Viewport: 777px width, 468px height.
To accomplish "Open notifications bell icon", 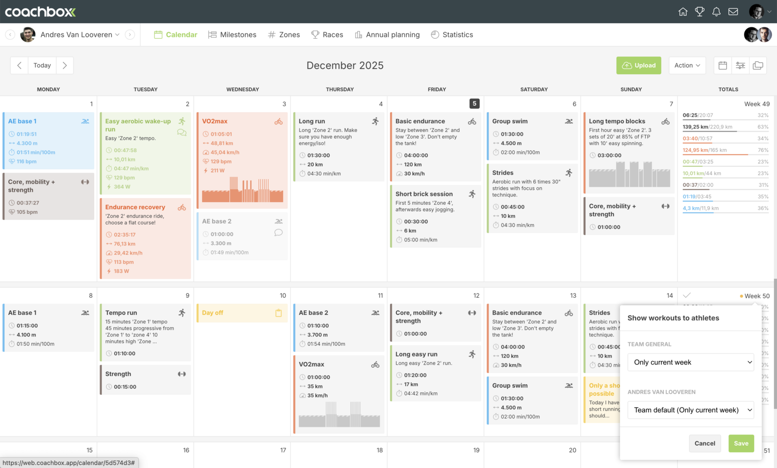I will click(x=716, y=12).
